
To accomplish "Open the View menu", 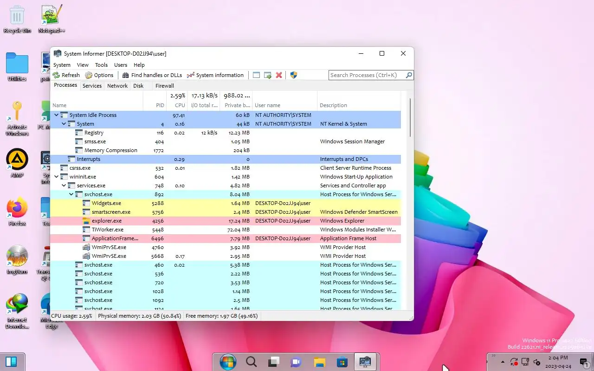I will [83, 65].
